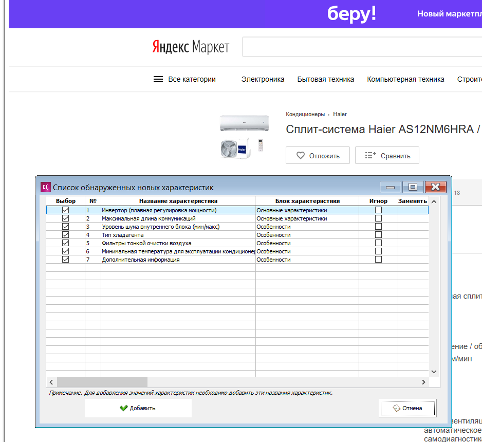Select 'Фильтры тонкой очистки воздуха' name cell
This screenshot has height=442, width=482.
tap(178, 243)
